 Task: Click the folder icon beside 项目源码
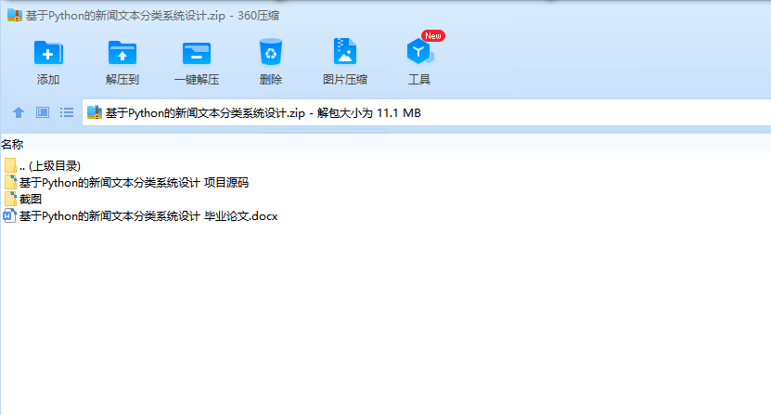tap(10, 183)
